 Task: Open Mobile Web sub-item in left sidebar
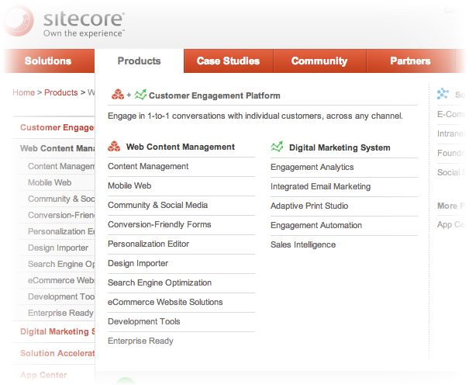[x=50, y=182]
